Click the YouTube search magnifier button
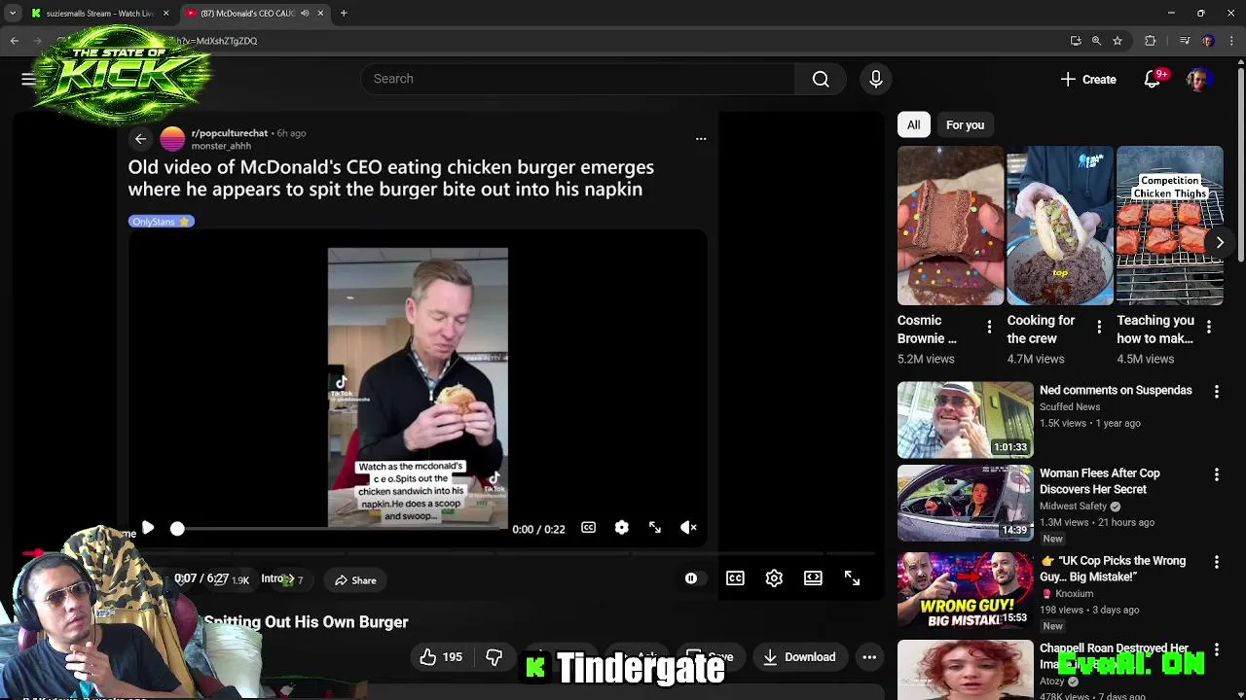The image size is (1246, 700). point(821,79)
